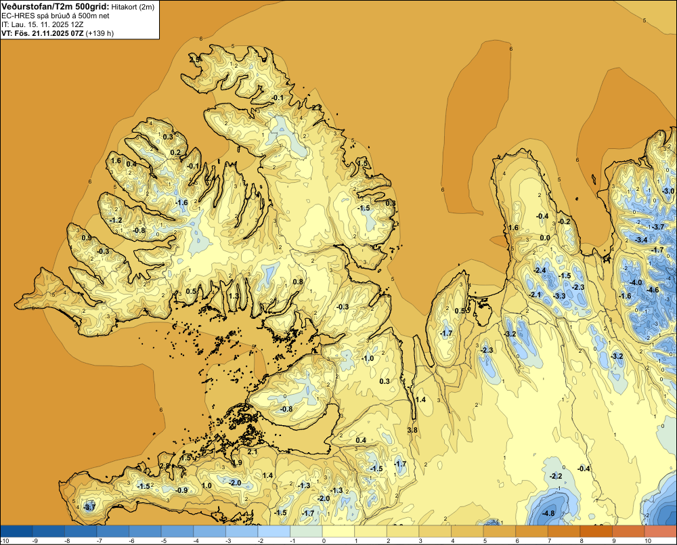Click the init time 'IT: Lau. 15. 11. 2025 12Z'
677x545 pixels.
(42, 24)
